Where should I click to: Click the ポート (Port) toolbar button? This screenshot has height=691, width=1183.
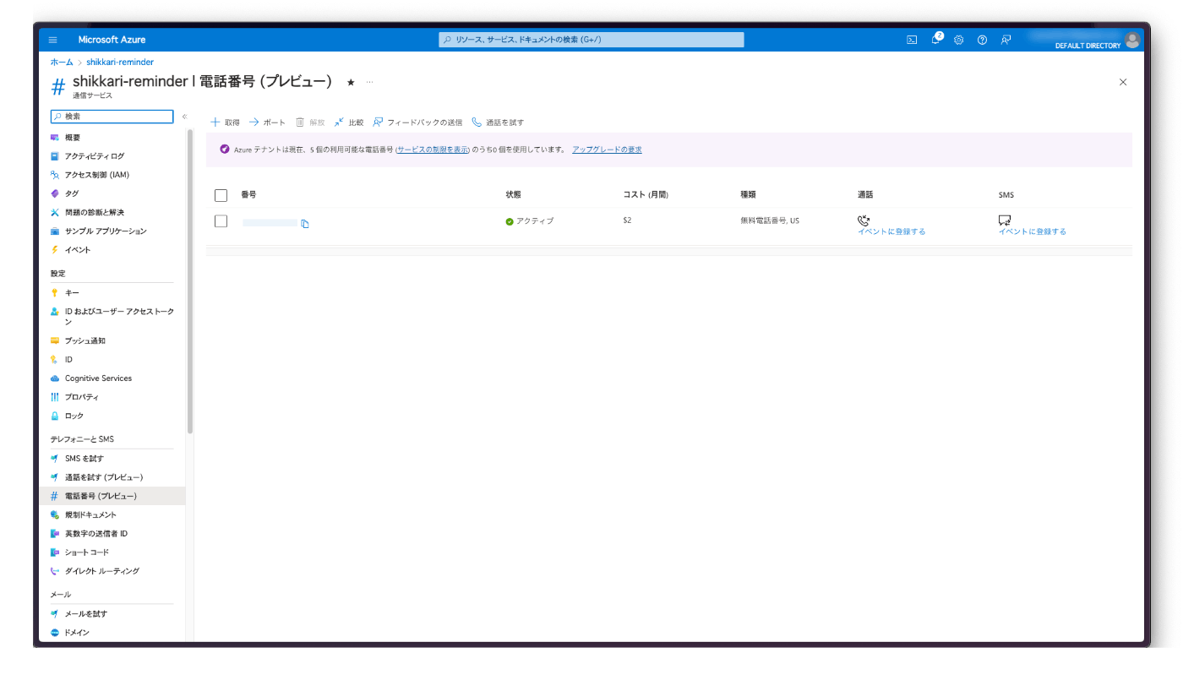(x=267, y=122)
